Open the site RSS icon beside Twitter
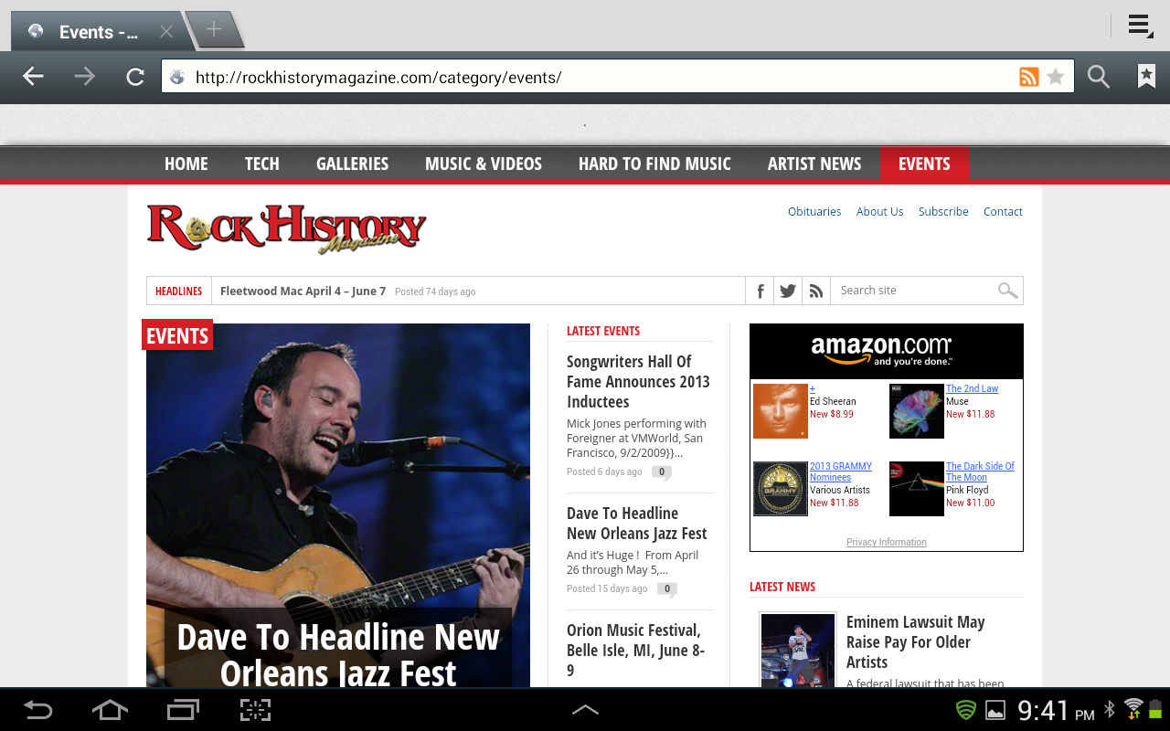 816,291
